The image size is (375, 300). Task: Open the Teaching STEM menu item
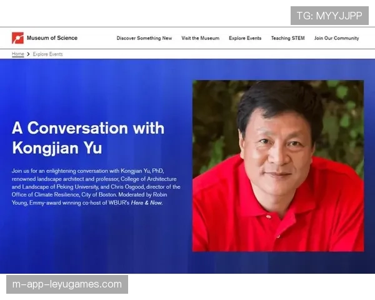pos(287,38)
